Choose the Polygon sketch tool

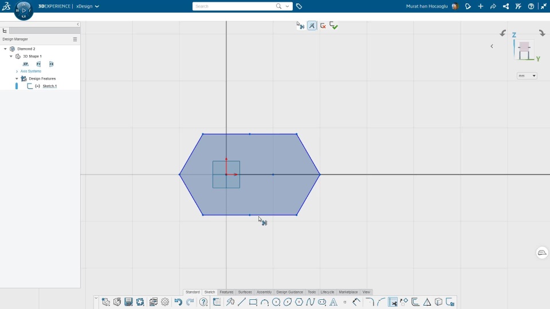(x=299, y=302)
